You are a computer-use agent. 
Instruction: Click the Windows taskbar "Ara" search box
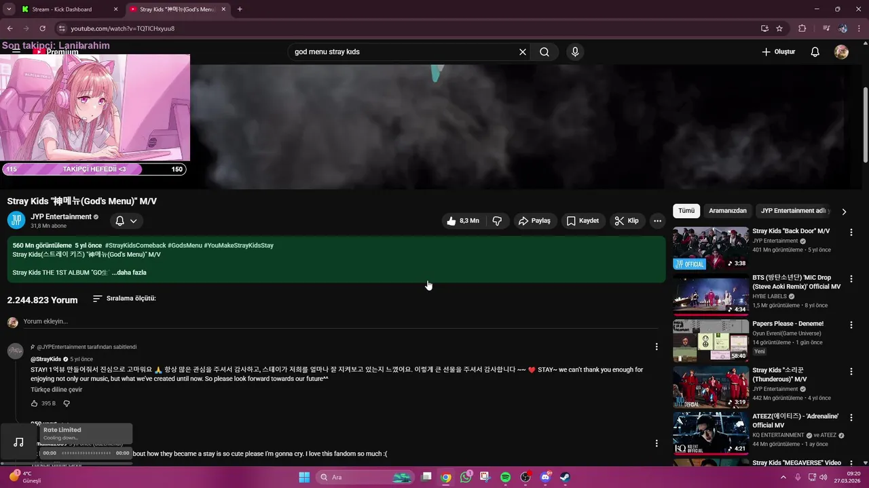[365, 477]
